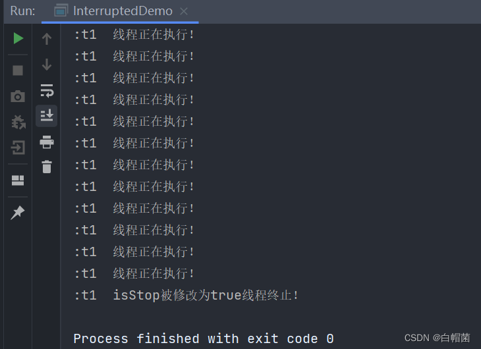Attach debugger with the bug icon
This screenshot has height=349, width=481.
(18, 122)
